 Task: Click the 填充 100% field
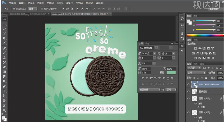[x=220, y=78]
